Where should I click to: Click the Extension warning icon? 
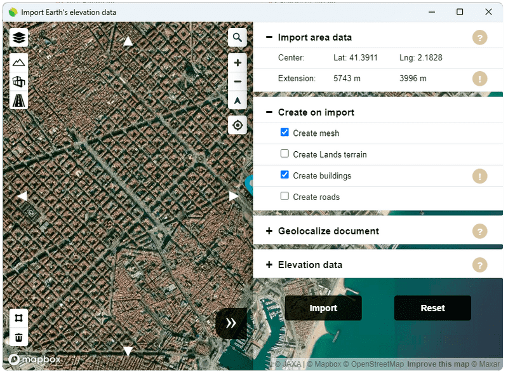click(x=480, y=79)
